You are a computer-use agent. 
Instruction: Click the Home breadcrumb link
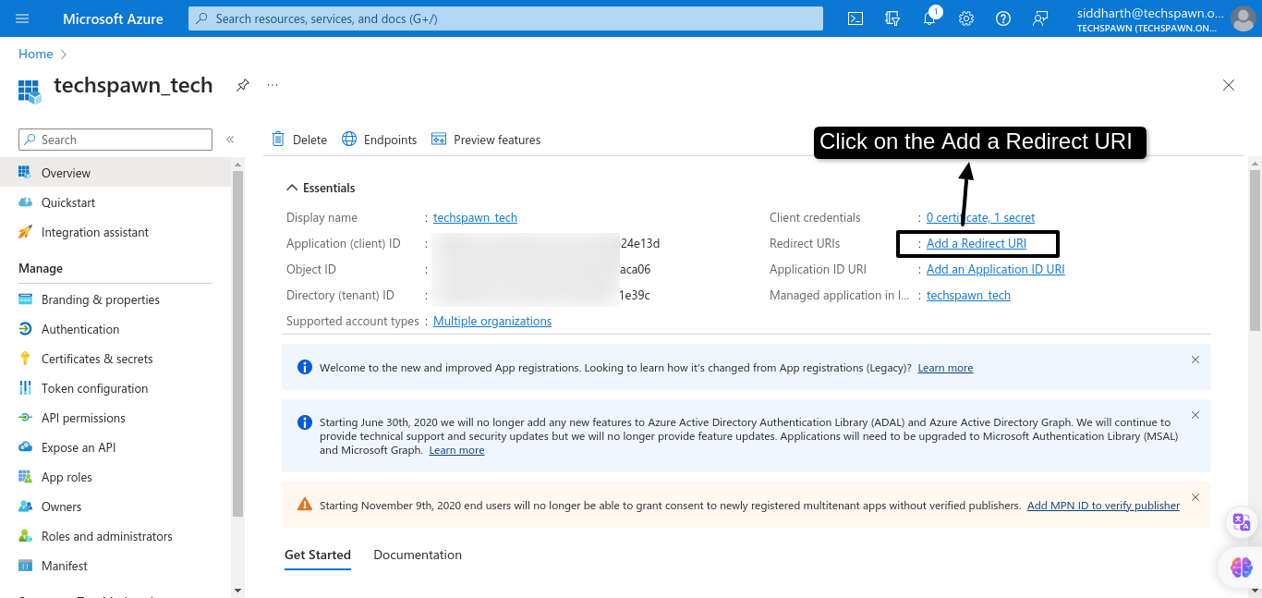35,55
